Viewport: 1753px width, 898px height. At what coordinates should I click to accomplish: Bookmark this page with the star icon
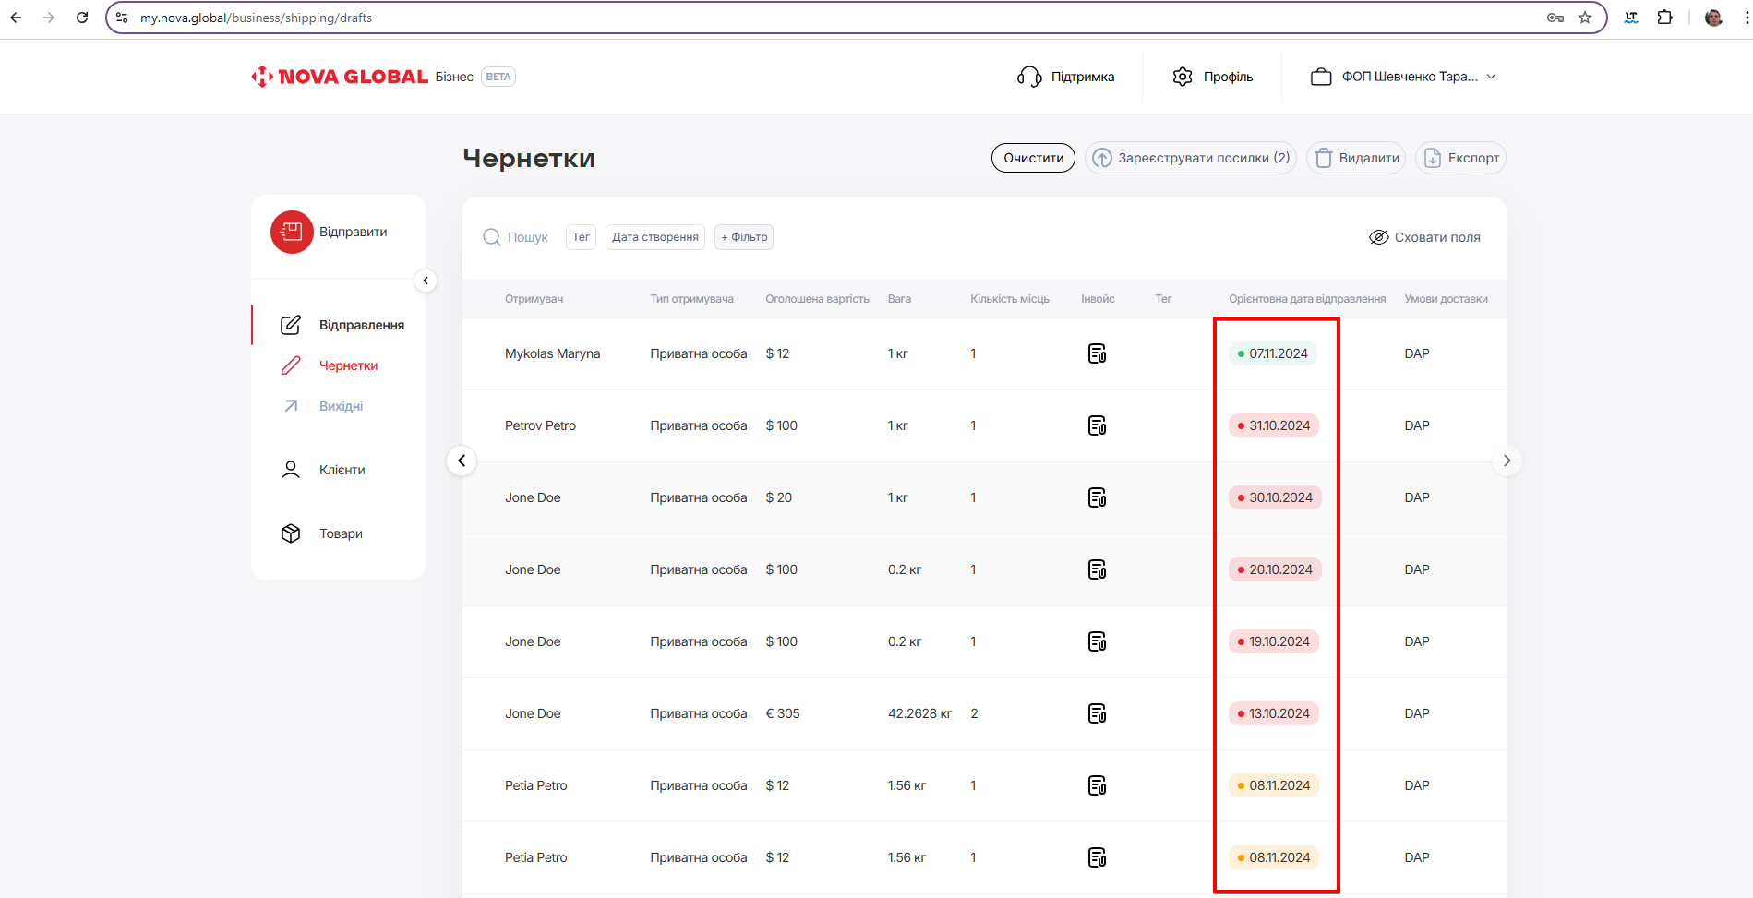(1585, 18)
